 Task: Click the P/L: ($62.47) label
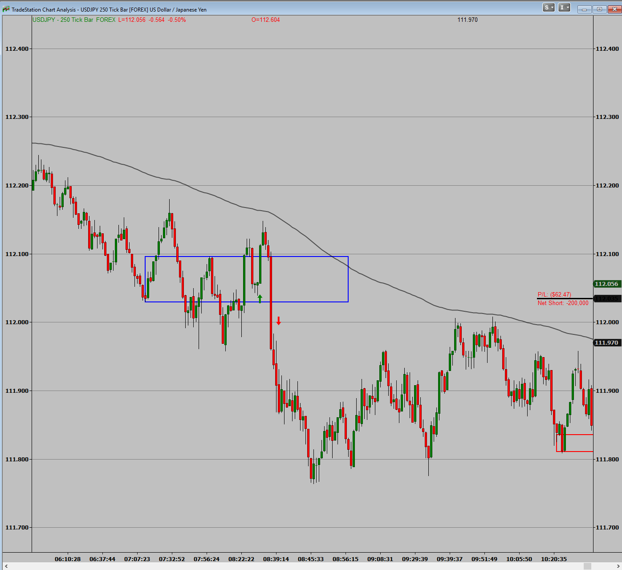click(554, 295)
